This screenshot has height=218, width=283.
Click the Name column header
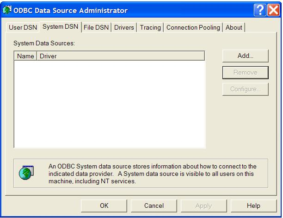tap(25, 56)
